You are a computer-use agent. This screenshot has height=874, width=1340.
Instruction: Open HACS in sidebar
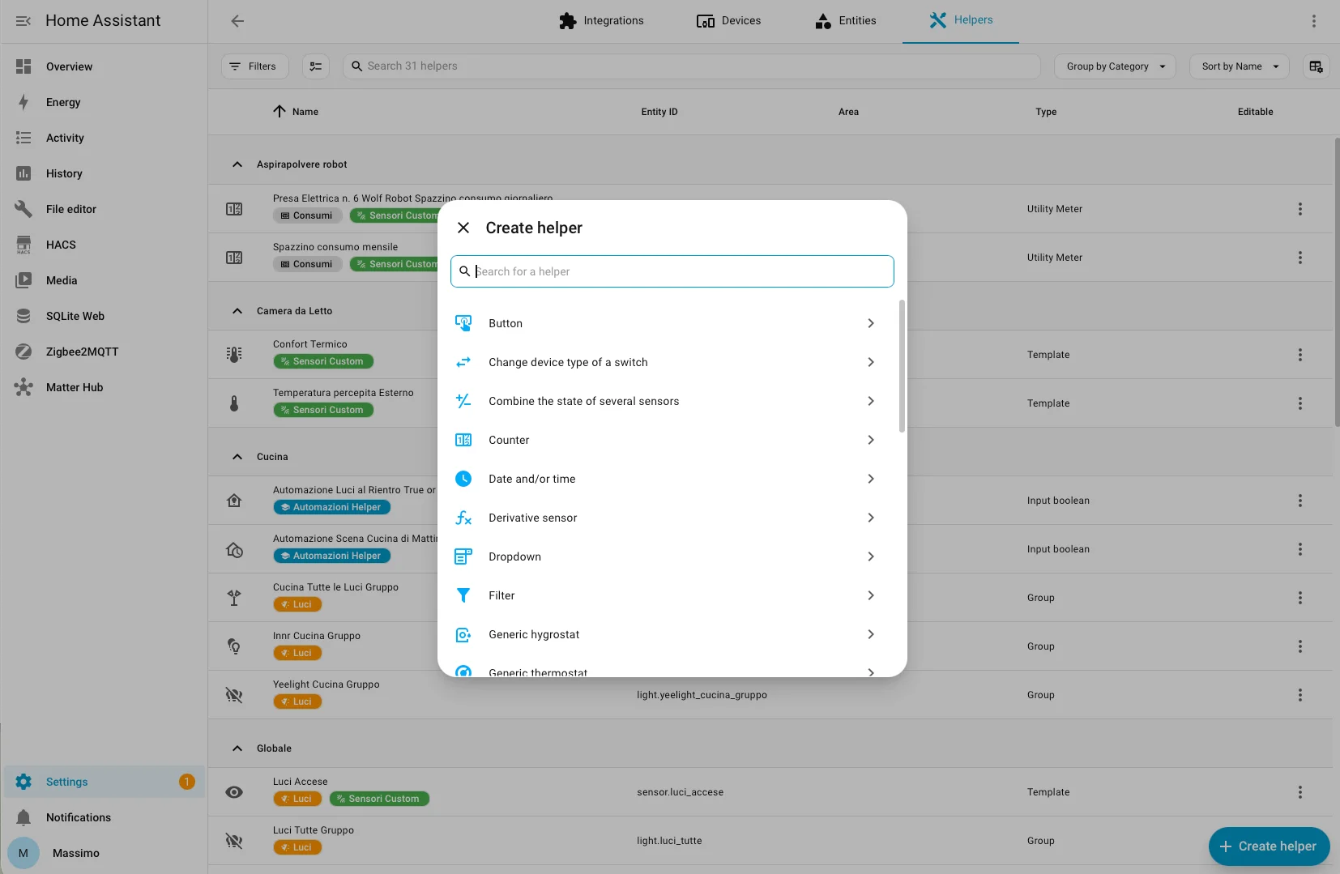pos(104,245)
